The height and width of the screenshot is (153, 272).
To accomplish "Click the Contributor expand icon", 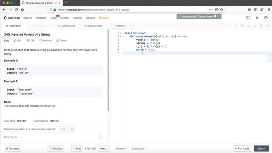I will 100,137.
